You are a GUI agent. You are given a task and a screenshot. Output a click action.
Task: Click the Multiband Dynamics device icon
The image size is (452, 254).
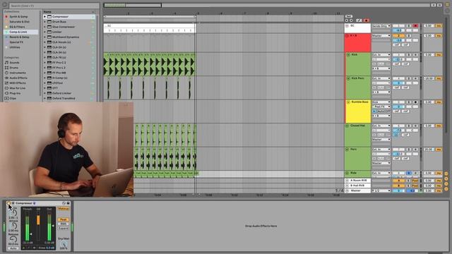[49, 37]
